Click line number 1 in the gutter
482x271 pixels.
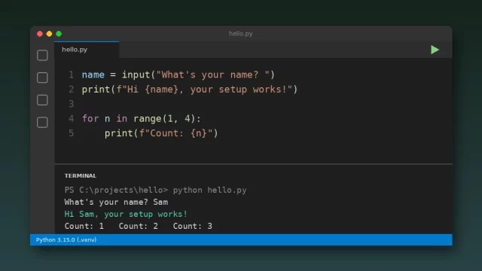coord(72,75)
